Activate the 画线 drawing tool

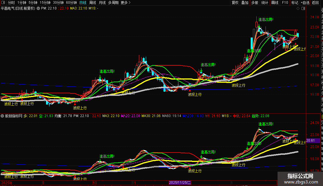click(x=275, y=3)
